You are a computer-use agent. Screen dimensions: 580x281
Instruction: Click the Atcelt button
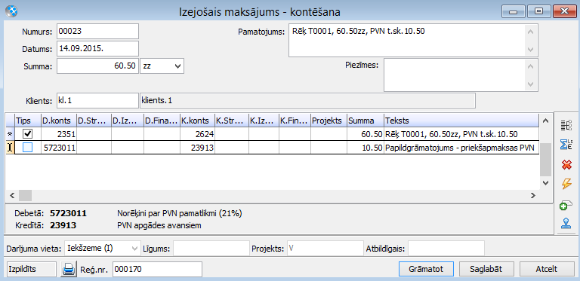[546, 269]
